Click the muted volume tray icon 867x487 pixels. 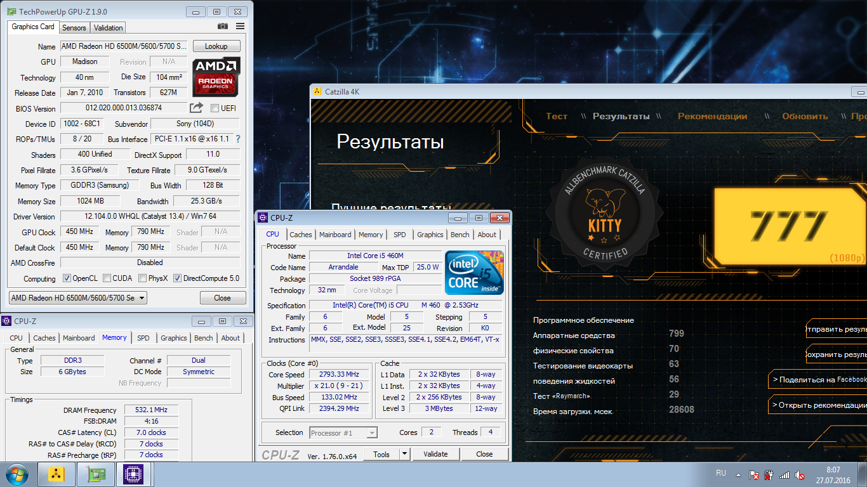click(800, 475)
